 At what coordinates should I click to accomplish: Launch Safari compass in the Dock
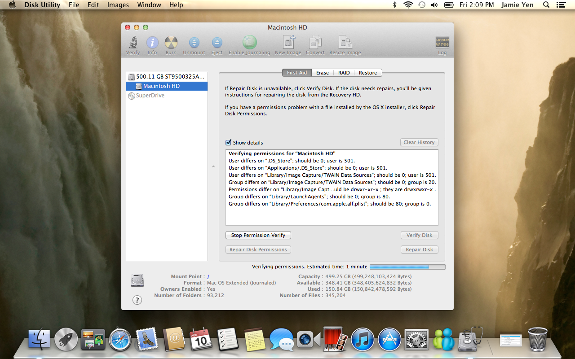point(120,339)
